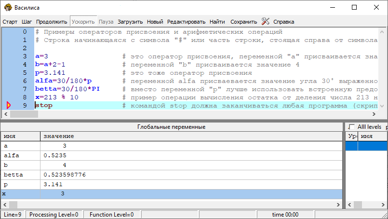
Task: Select variable row betta
Action: click(x=172, y=175)
